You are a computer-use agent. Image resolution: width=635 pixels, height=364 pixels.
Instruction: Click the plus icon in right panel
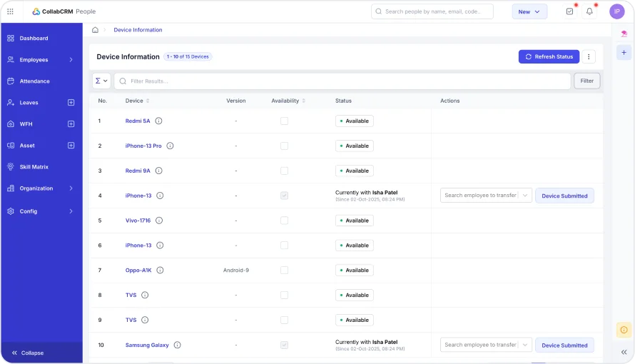(x=624, y=53)
